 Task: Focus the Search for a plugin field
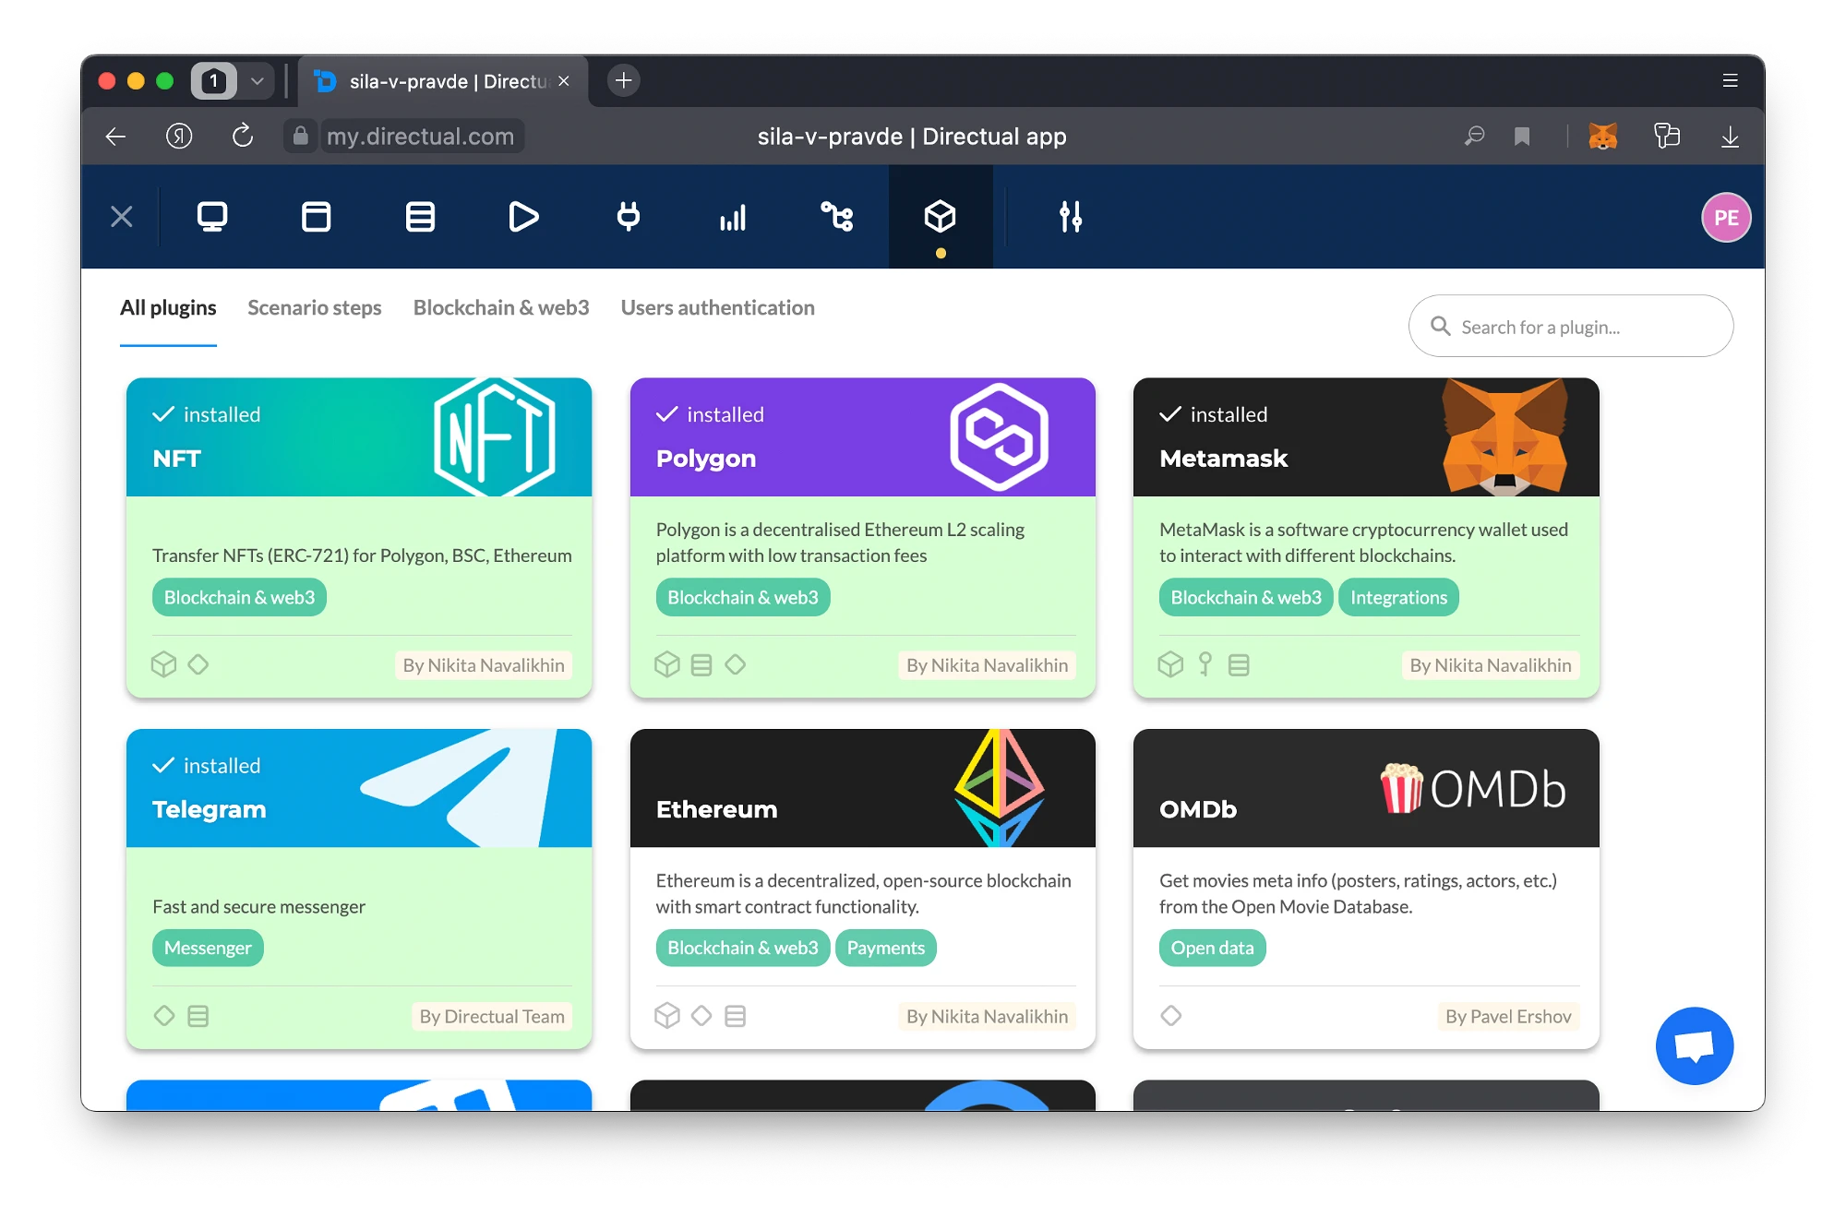point(1571,326)
